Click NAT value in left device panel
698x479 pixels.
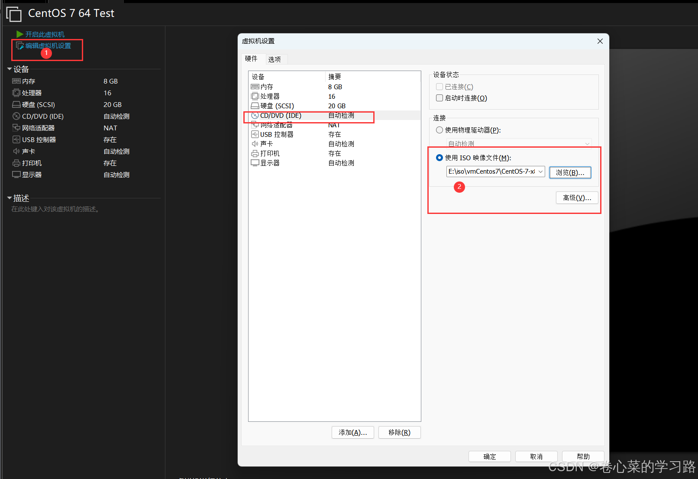[110, 128]
